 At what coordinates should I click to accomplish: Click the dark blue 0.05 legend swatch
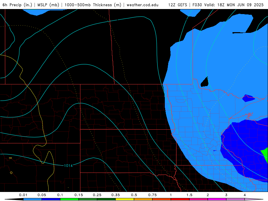pos(51,199)
